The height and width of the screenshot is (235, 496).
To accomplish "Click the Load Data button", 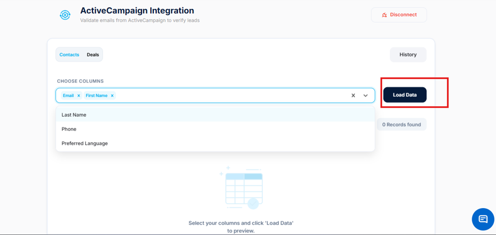I will pos(405,95).
